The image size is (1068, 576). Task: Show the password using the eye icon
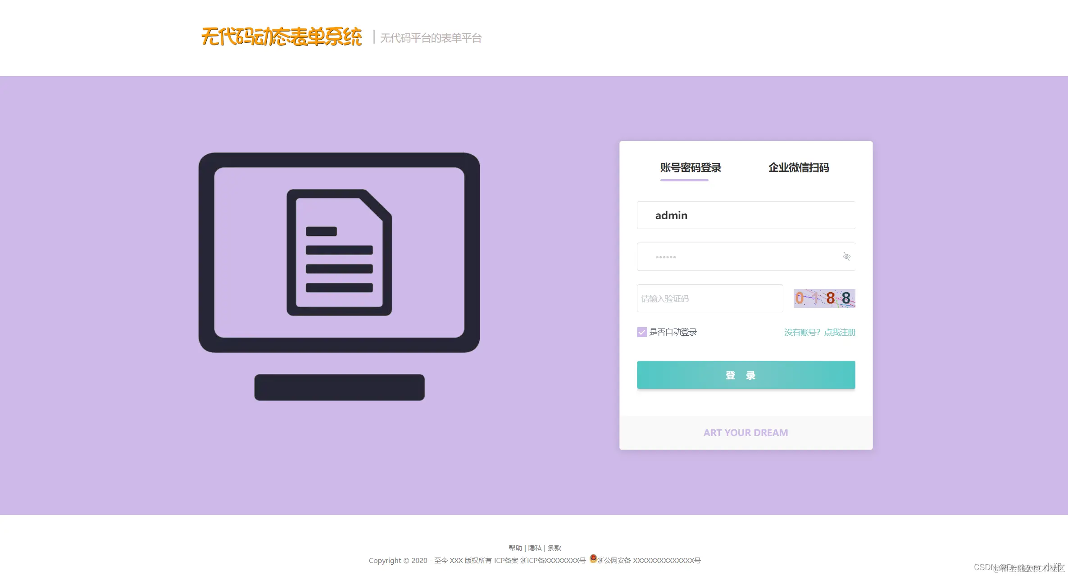coord(846,256)
